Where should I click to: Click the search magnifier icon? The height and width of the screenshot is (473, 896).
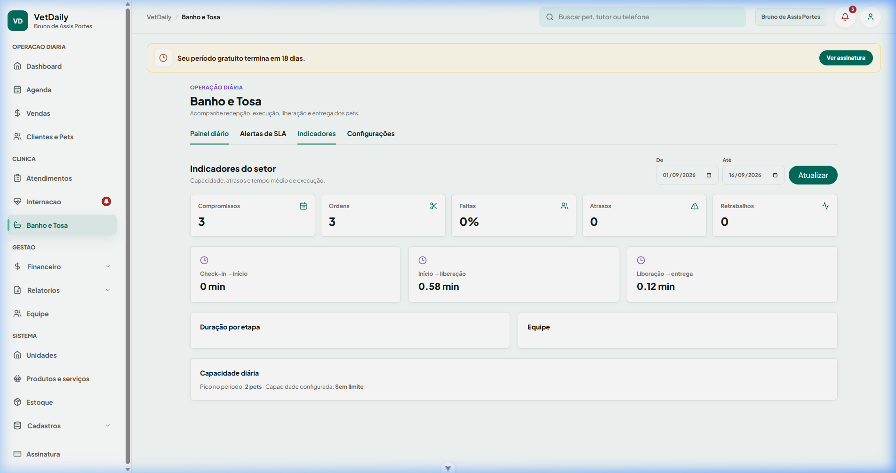550,17
